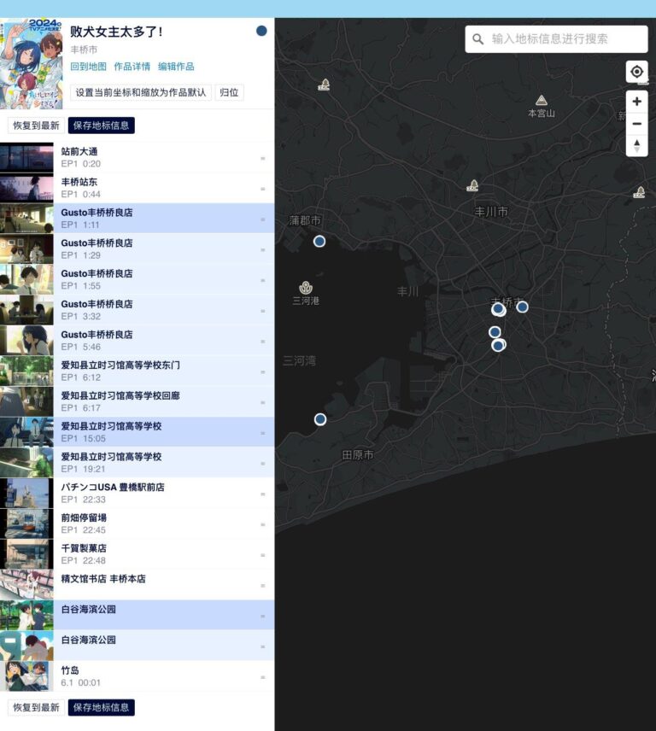Click drag handle on 站前大通 row
This screenshot has height=731, width=656.
263,159
